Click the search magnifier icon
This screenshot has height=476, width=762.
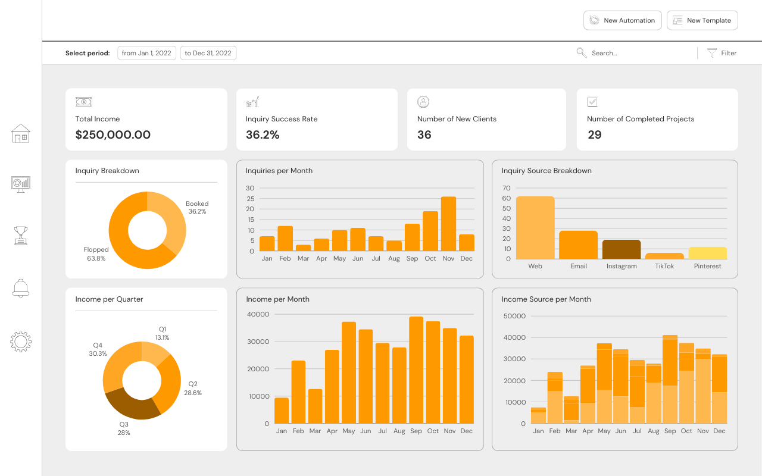[582, 53]
